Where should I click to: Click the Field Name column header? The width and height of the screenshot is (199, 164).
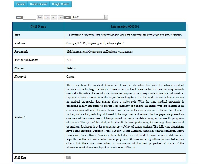click(38, 26)
